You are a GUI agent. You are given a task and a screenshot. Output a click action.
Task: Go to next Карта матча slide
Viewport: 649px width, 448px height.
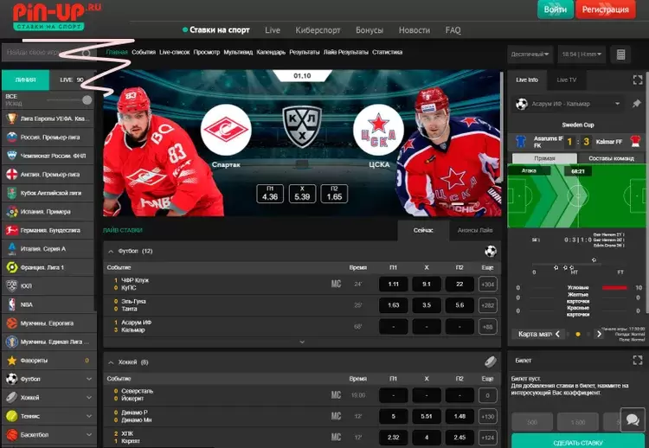pyautogui.click(x=599, y=334)
